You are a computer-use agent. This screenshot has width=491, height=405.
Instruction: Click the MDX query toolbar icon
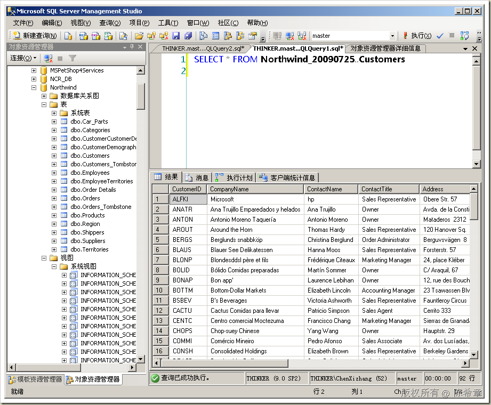pos(83,36)
